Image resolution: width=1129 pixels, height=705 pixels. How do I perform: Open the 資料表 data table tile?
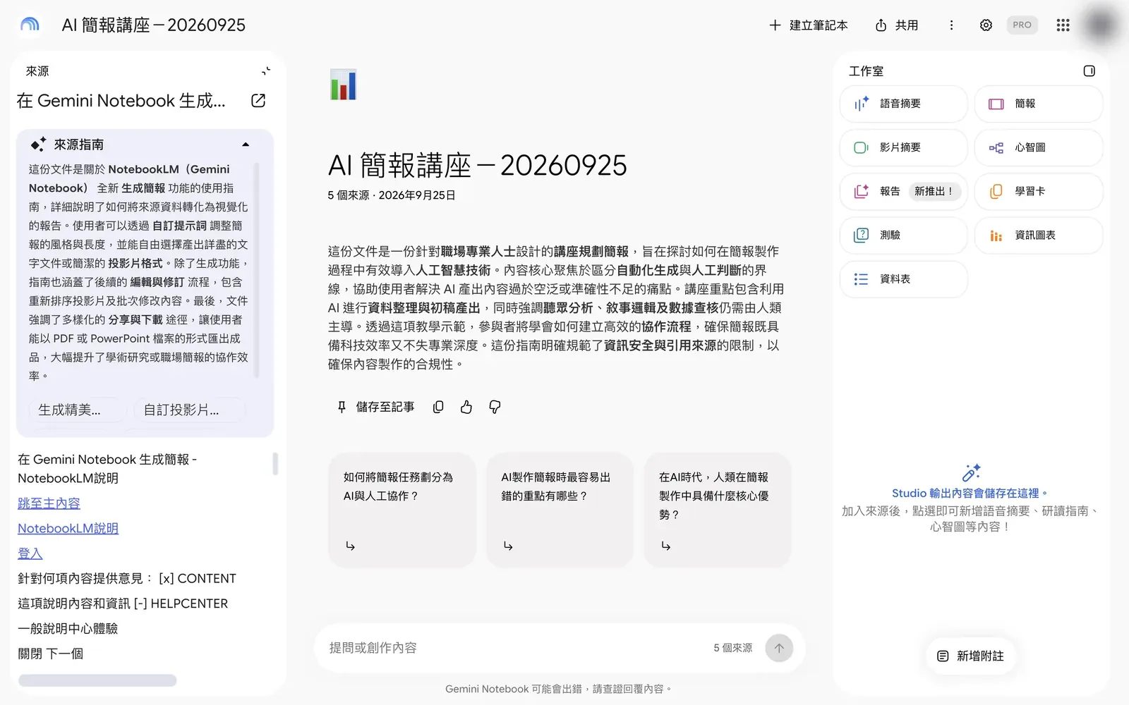click(x=904, y=279)
